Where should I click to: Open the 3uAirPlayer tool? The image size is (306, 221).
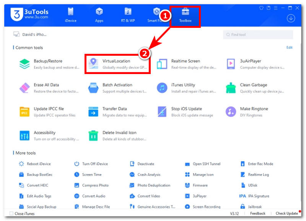pyautogui.click(x=254, y=64)
